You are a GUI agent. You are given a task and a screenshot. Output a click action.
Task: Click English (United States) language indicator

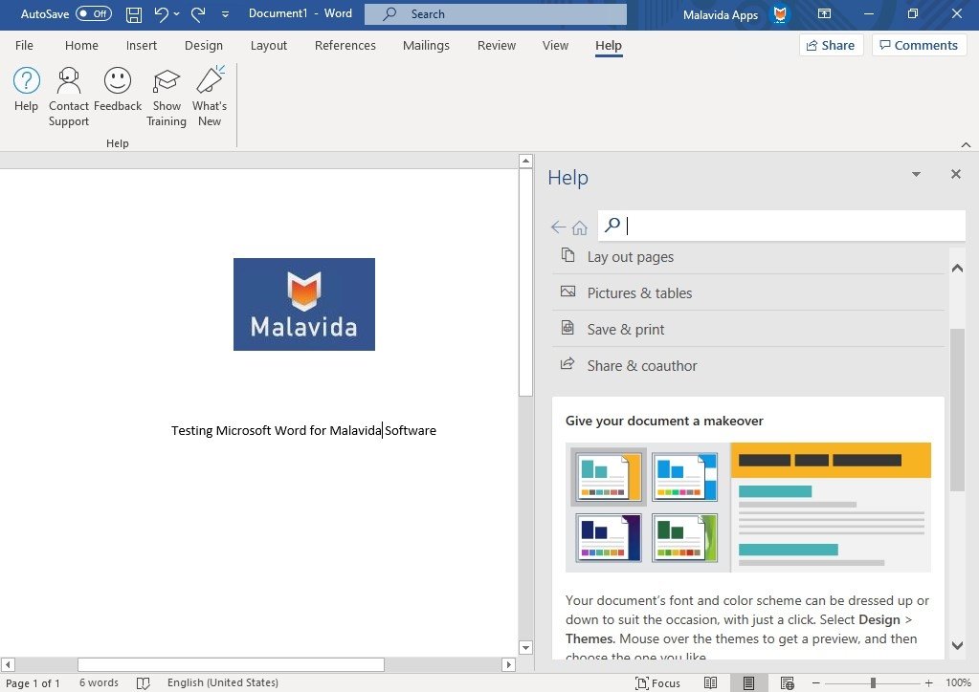point(223,683)
